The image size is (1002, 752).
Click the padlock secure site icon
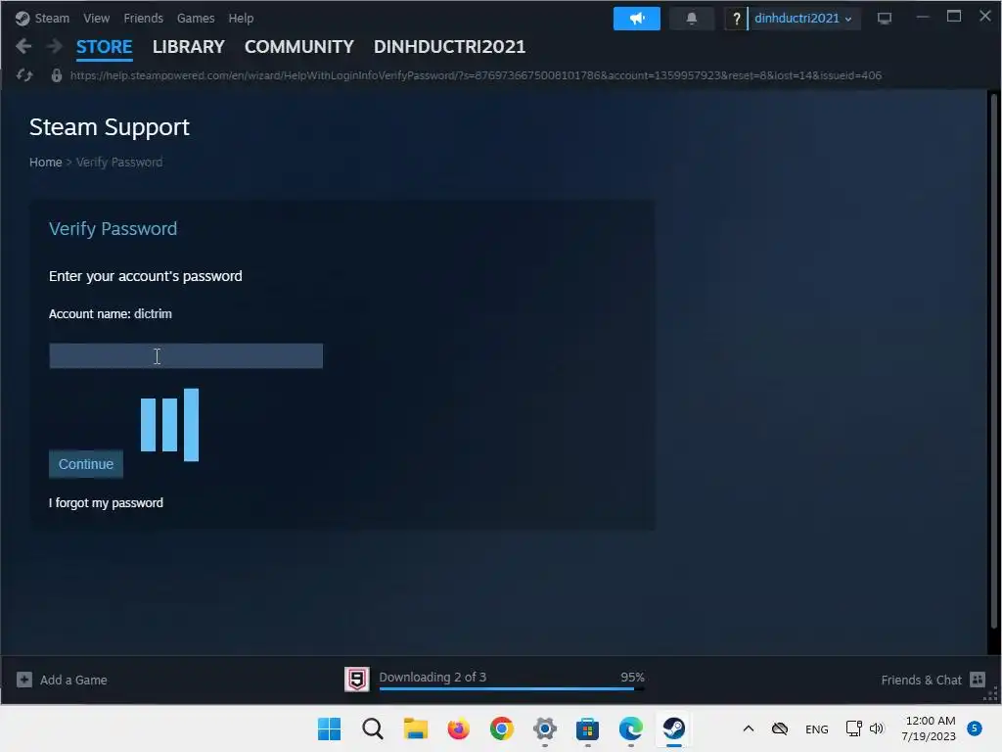click(57, 75)
